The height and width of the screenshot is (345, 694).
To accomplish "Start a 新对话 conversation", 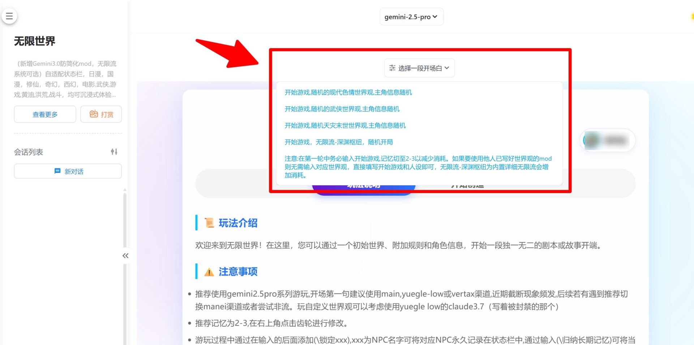I will pyautogui.click(x=67, y=171).
